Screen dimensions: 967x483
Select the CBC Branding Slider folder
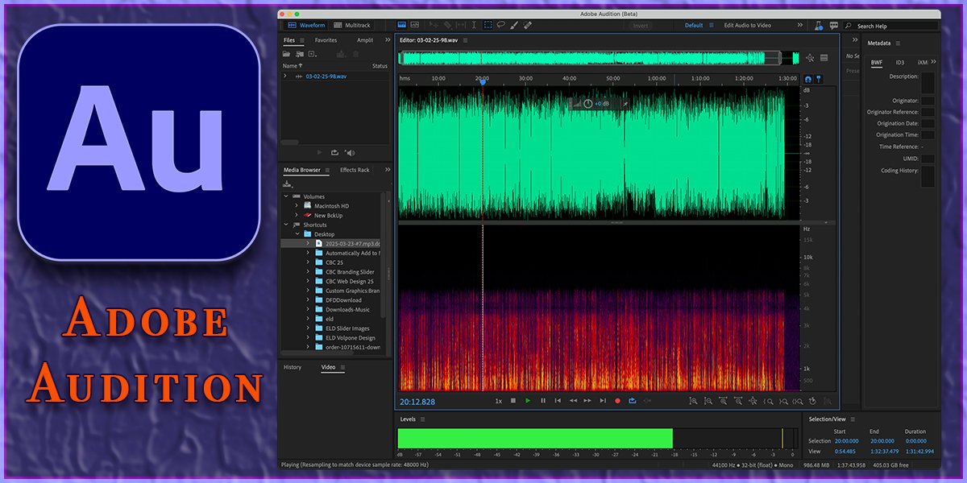coord(350,272)
